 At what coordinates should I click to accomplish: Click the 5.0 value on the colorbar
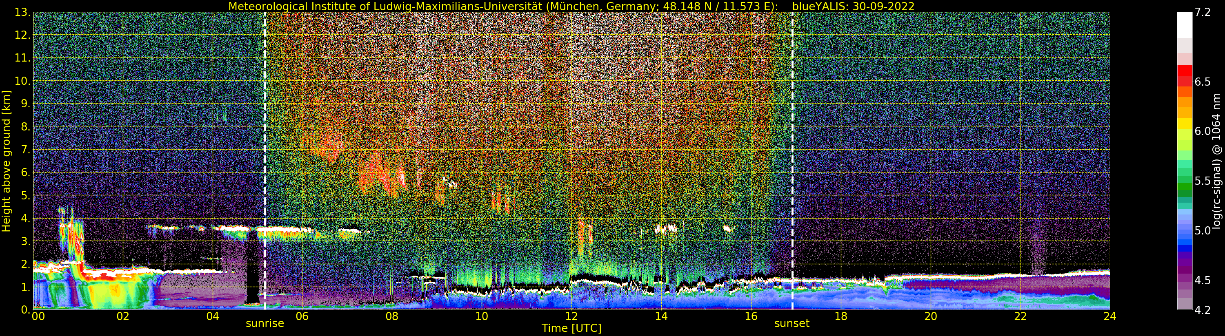click(1202, 230)
